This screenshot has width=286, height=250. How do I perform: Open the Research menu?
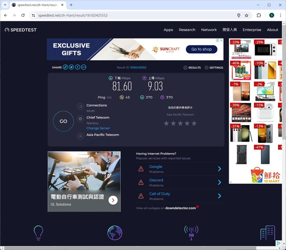(187, 30)
